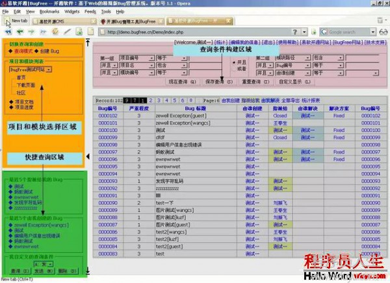
Task: Select the 或者 radio button
Action: (234, 69)
